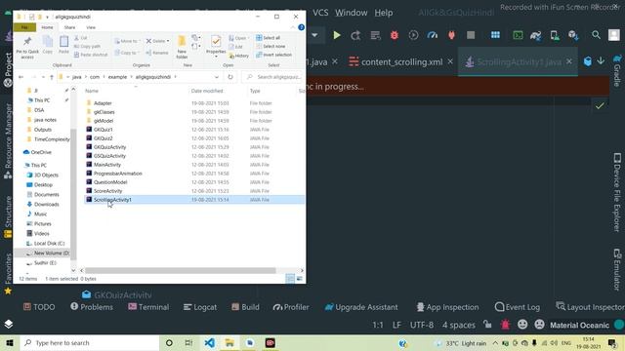Open the Problems tool window
Viewport: 625px width, 351px height.
(x=92, y=307)
